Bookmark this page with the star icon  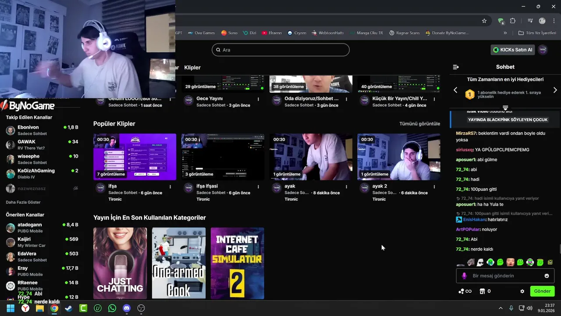484,21
